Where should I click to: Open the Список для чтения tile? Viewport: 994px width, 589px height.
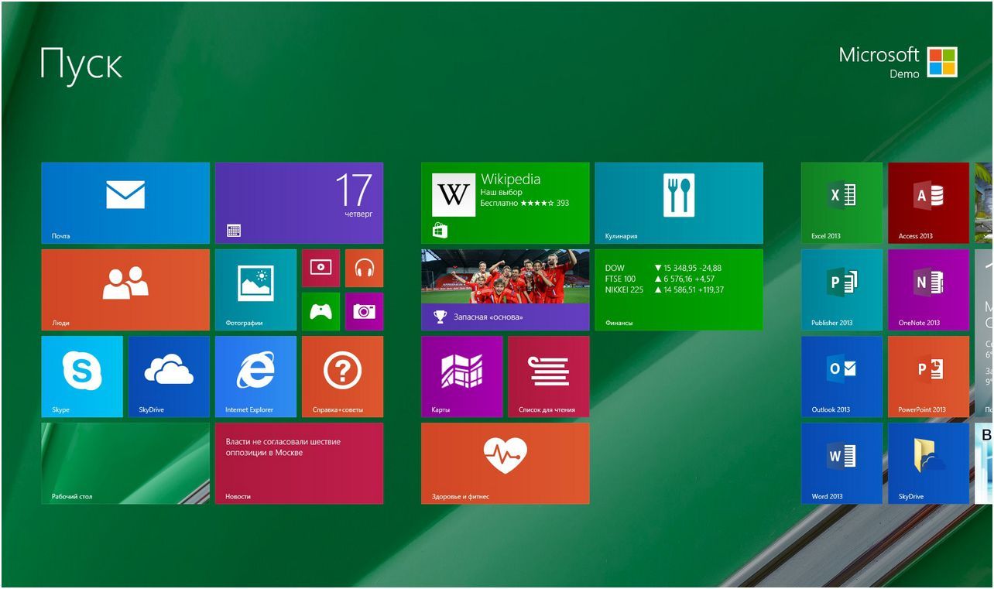(x=548, y=375)
